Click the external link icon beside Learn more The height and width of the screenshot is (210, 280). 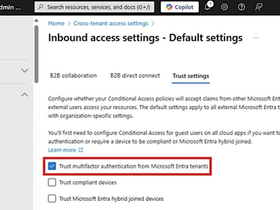80,150
